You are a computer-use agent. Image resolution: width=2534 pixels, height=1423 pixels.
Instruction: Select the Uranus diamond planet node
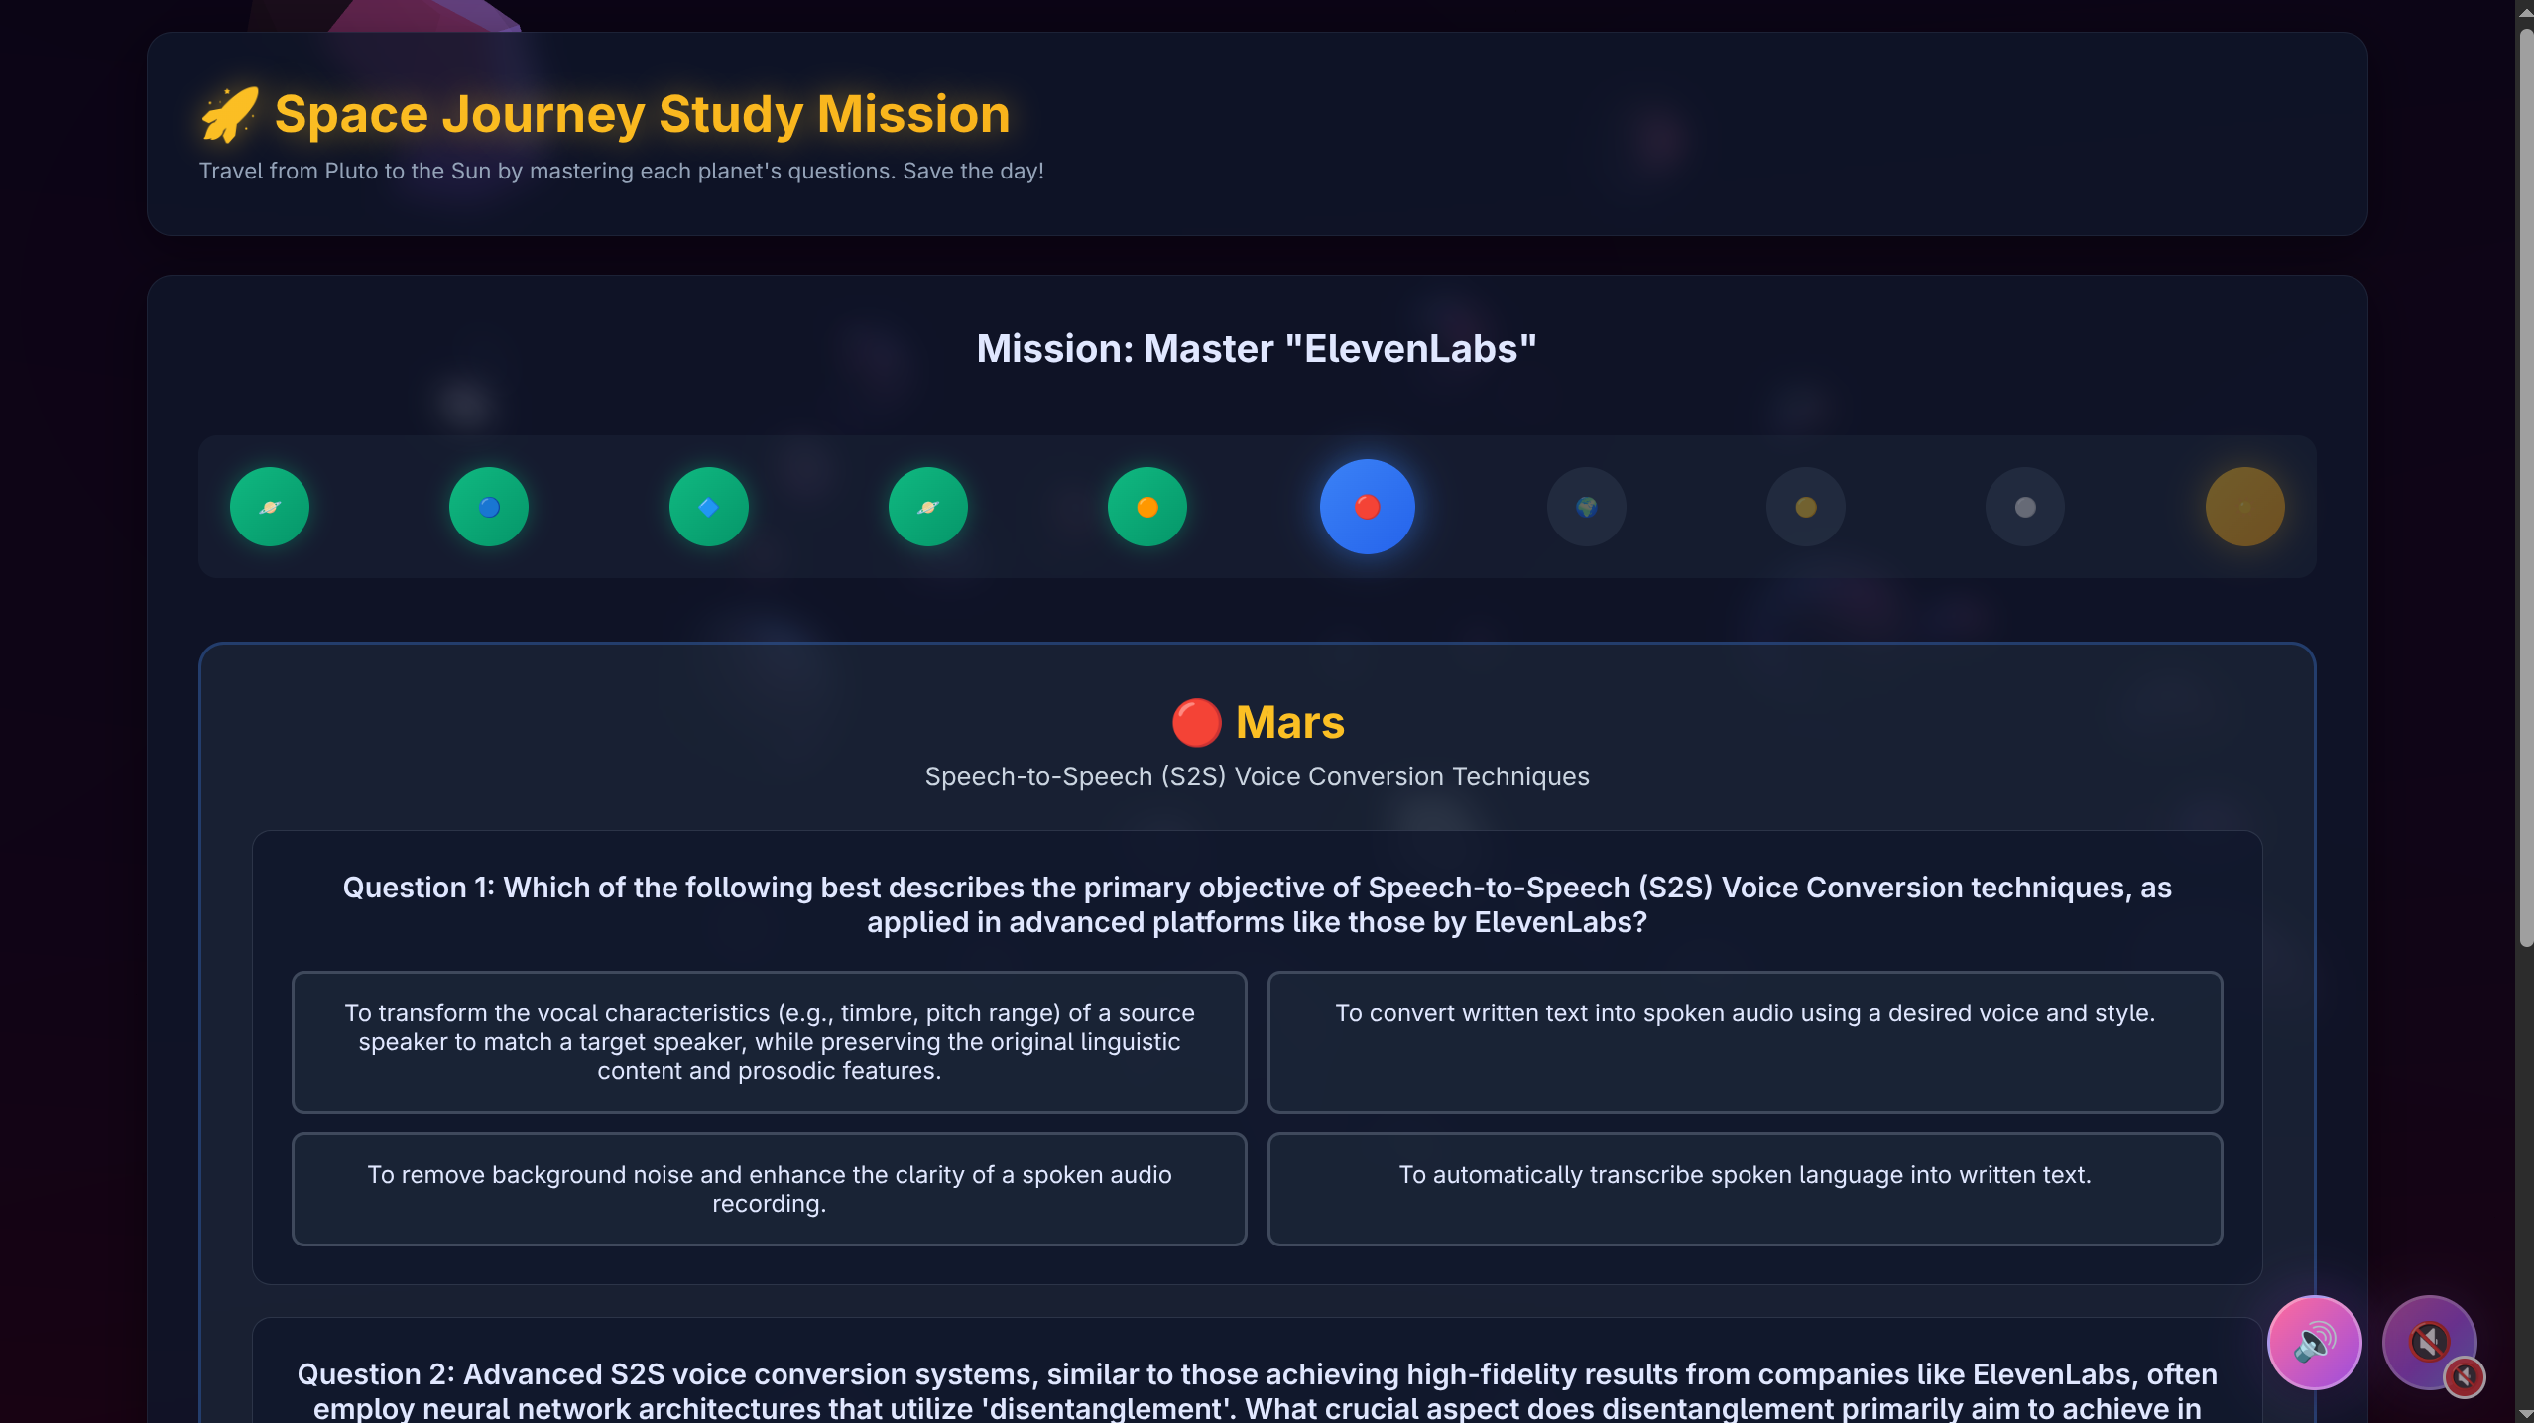[x=707, y=506]
